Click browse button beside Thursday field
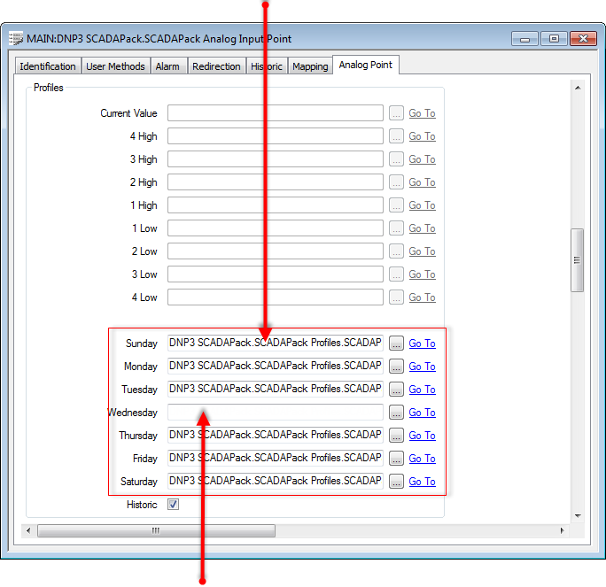Viewport: 606px width, 587px height. (396, 436)
